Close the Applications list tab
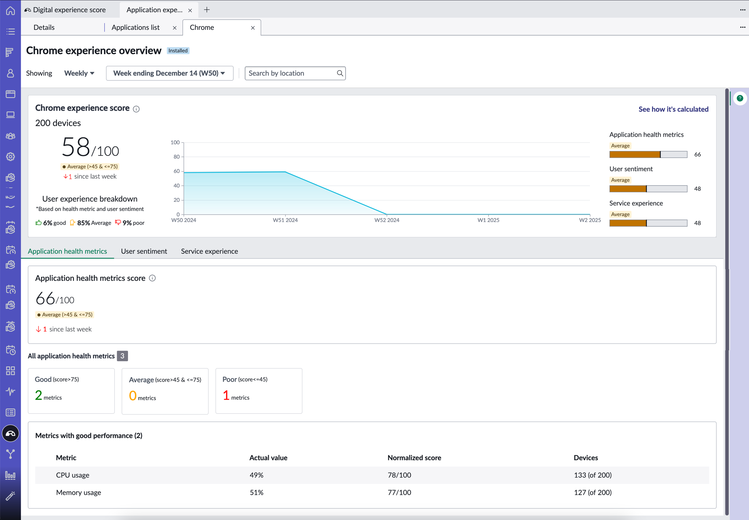 [x=175, y=28]
